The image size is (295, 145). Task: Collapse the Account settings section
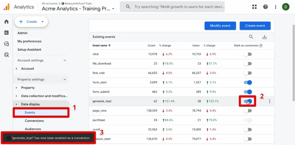click(65, 61)
